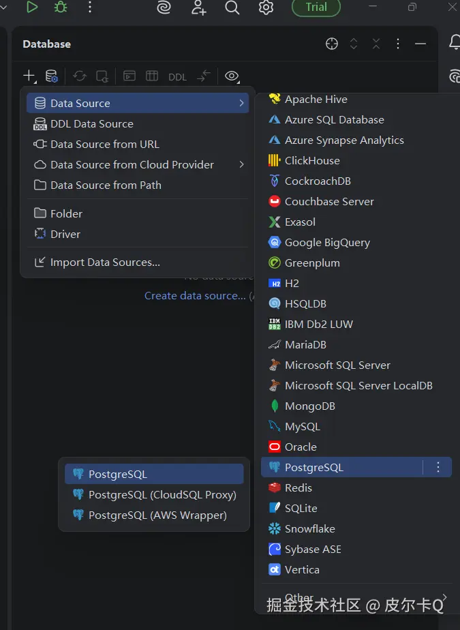
Task: Click the green Run button
Action: (32, 7)
